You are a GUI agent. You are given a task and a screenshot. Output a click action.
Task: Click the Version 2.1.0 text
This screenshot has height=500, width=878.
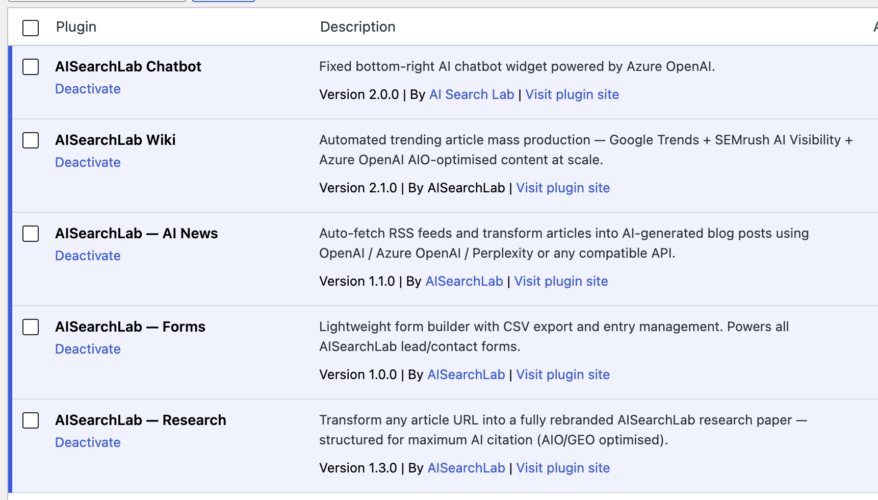coord(358,188)
